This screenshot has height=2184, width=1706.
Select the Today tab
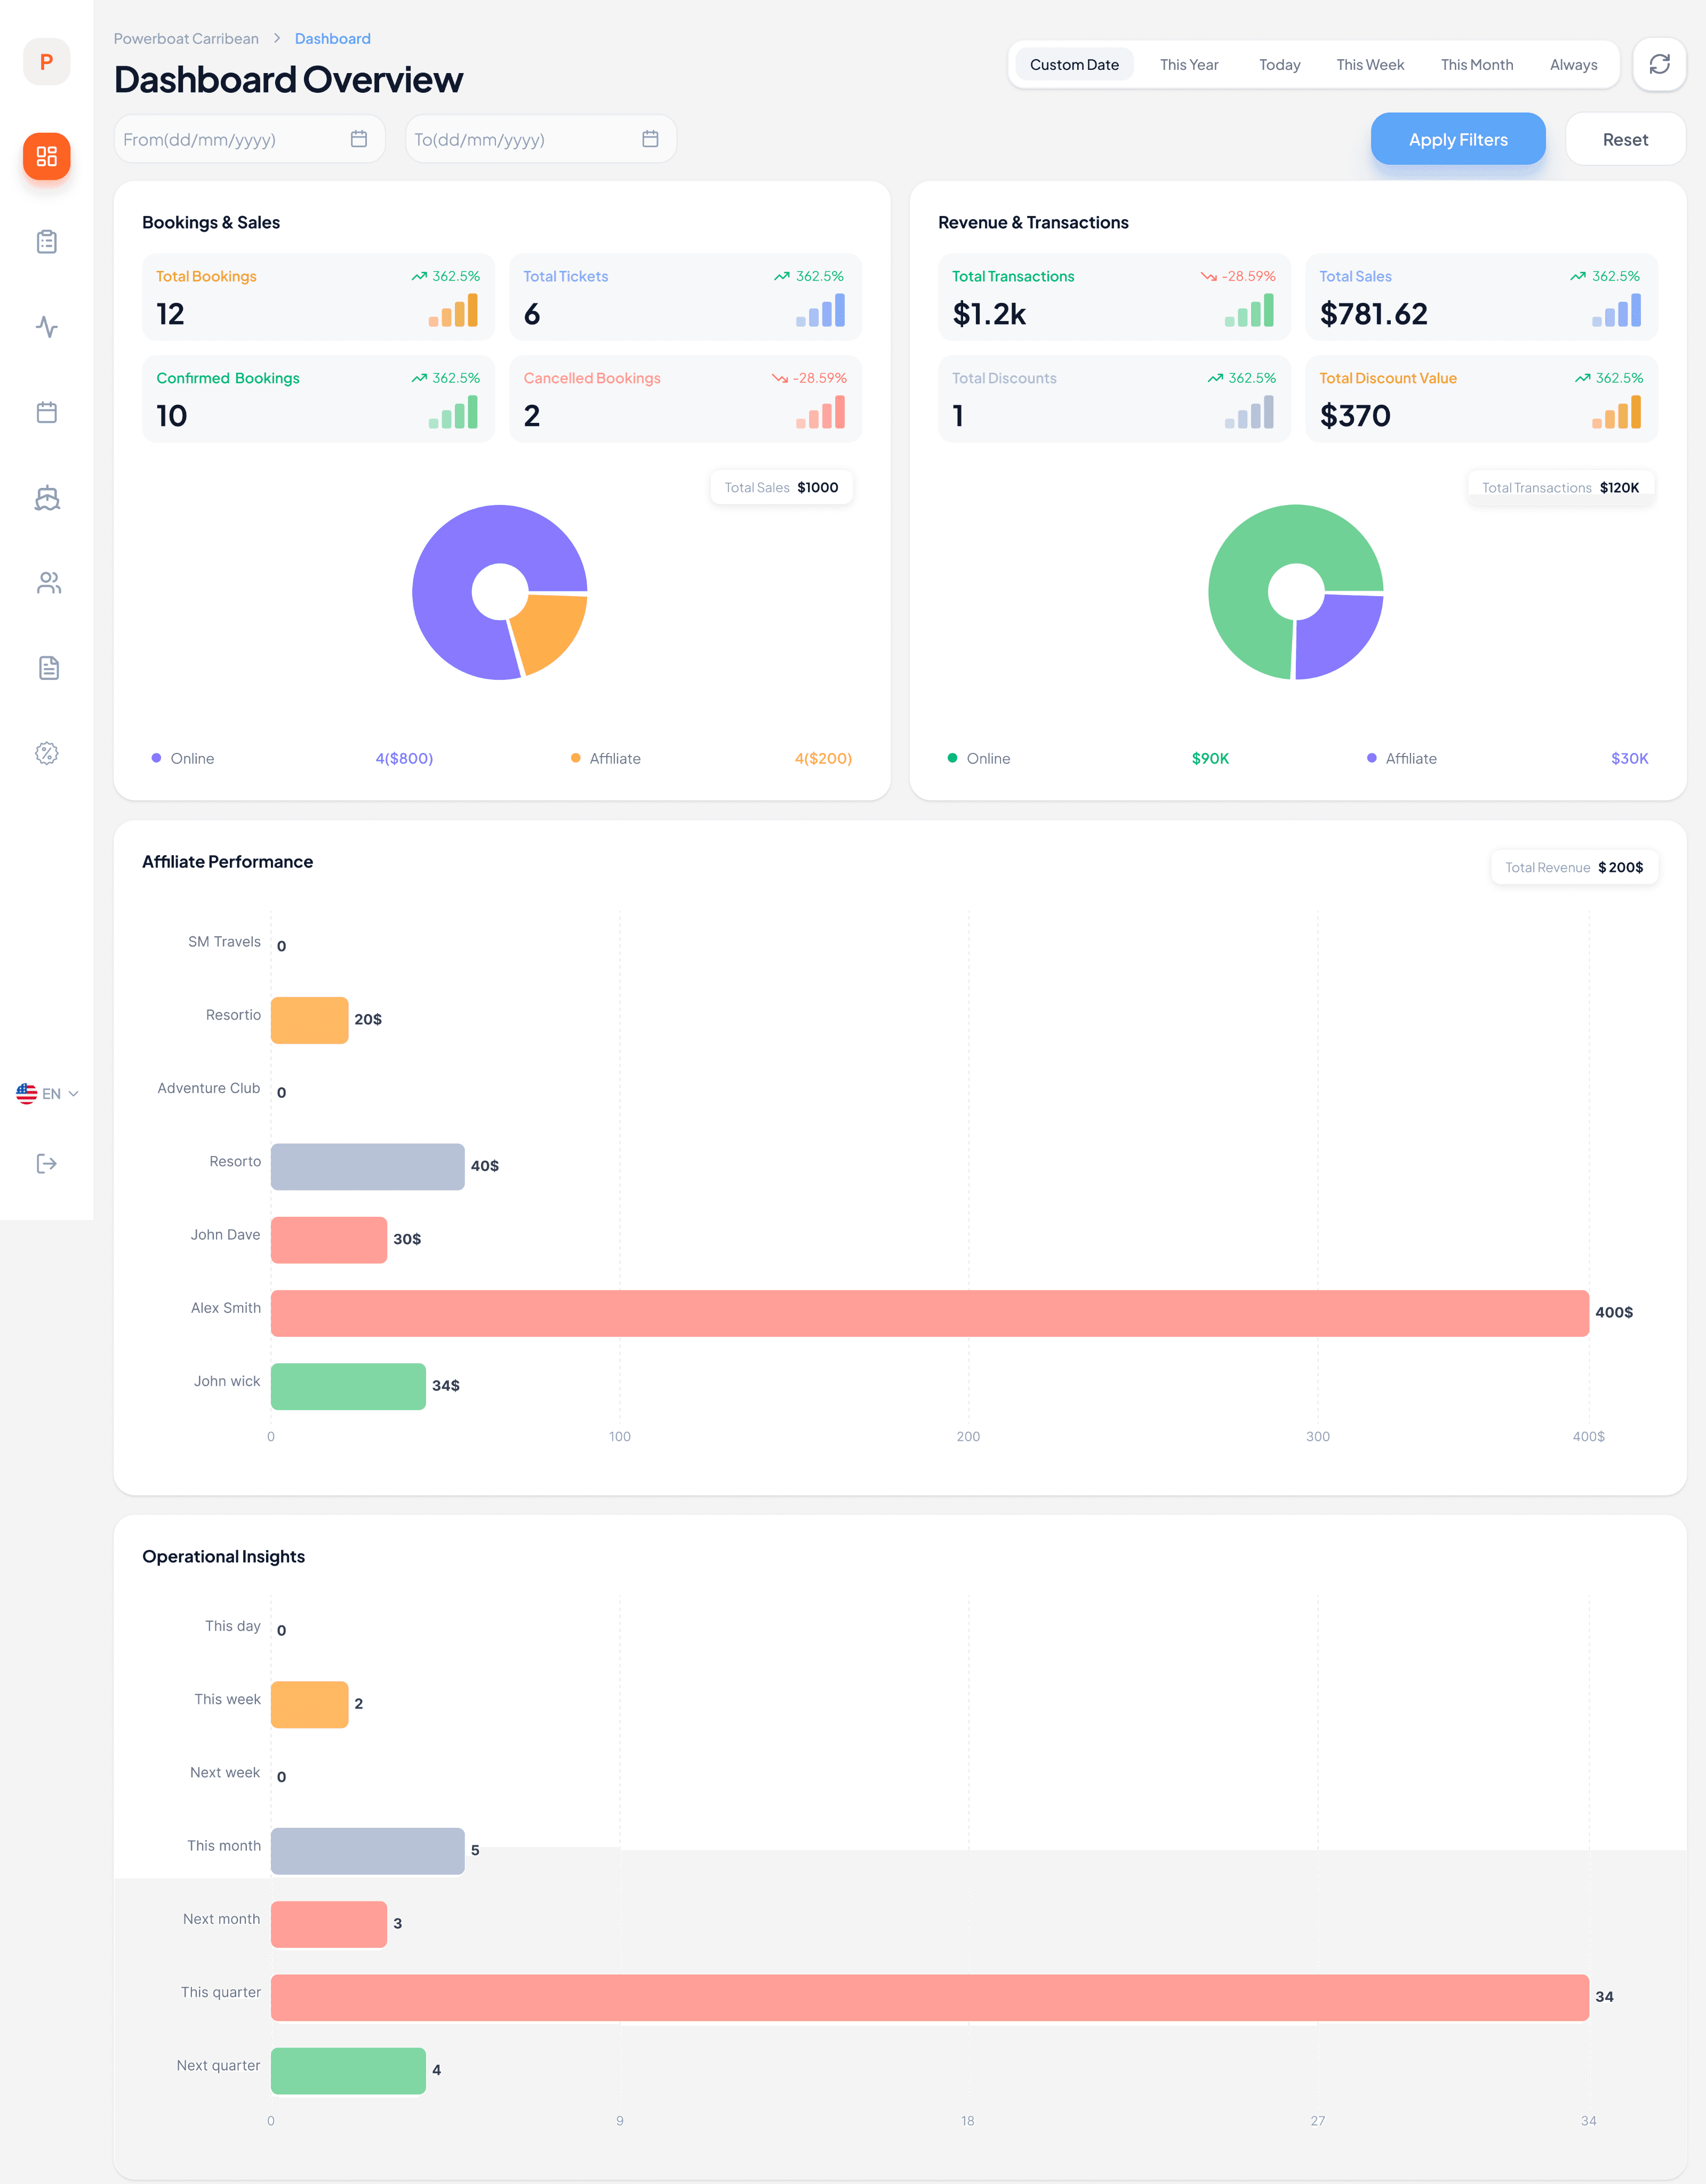tap(1279, 64)
